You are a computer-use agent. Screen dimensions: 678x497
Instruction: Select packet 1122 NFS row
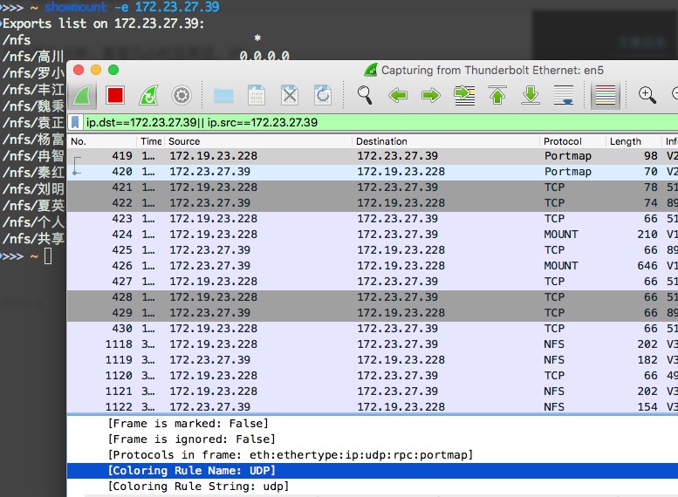373,406
